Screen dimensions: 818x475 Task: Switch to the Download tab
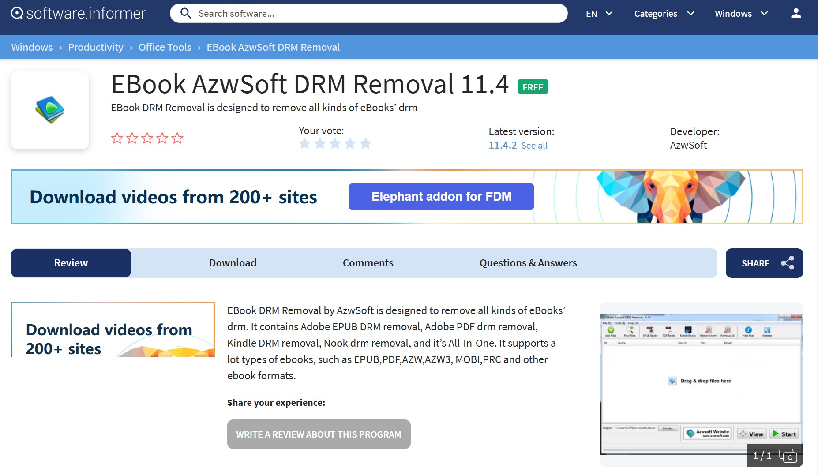[x=233, y=263]
